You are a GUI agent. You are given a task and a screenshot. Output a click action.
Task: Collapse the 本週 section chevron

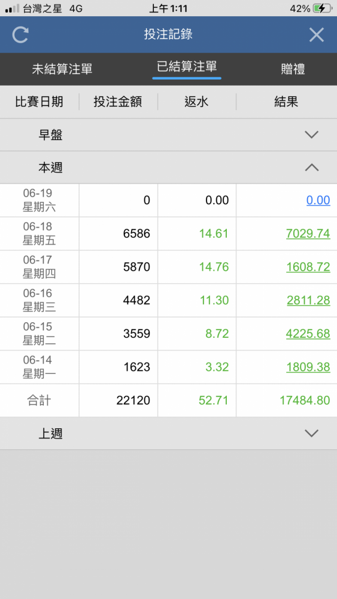(312, 167)
